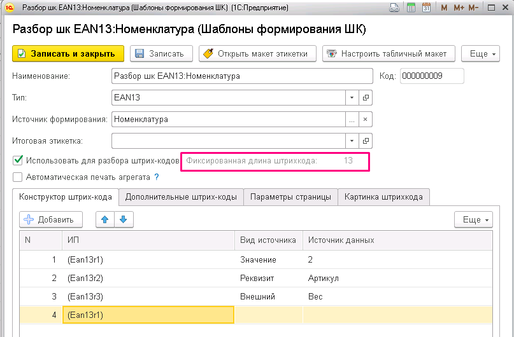Image resolution: width=514 pixels, height=337 pixels.
Task: Open the calendar icon in title bar
Action: (x=426, y=8)
